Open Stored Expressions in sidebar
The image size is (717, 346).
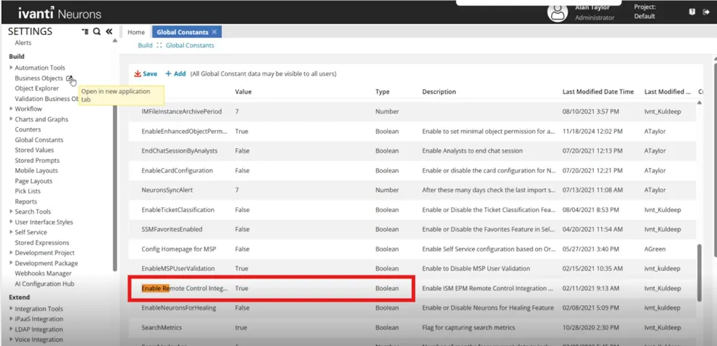(42, 242)
